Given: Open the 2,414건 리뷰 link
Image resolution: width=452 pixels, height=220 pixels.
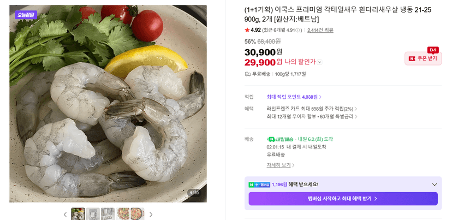Looking at the screenshot, I should [x=320, y=30].
